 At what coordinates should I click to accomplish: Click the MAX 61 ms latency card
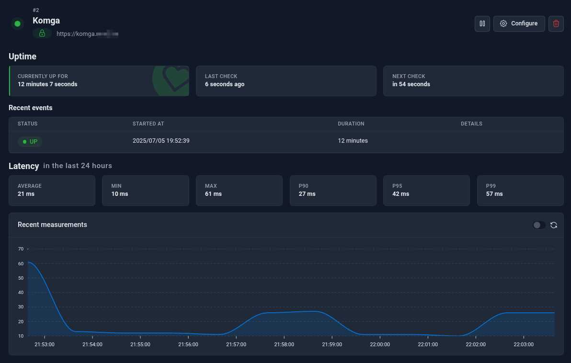(x=239, y=191)
